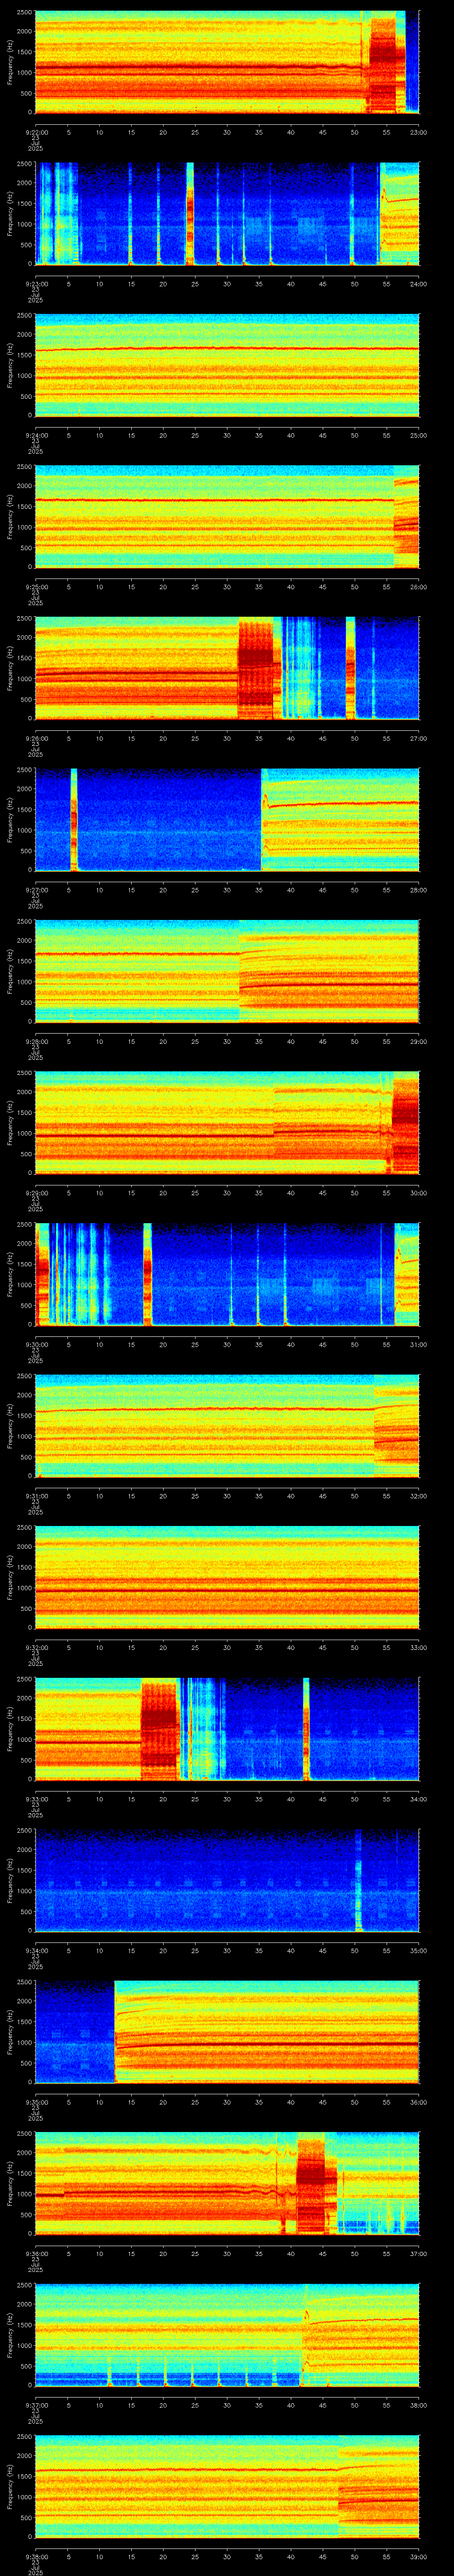The width and height of the screenshot is (454, 2576).
Task: Click Frequency (Hz) axis label of 9:38:00 panel
Action: [x=10, y=2487]
